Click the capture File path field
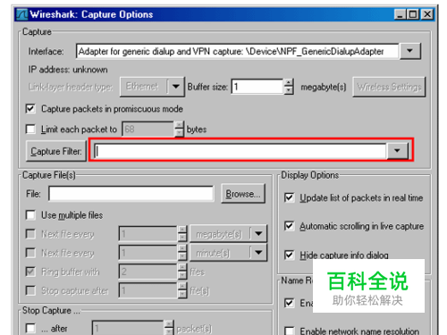 tap(131, 194)
